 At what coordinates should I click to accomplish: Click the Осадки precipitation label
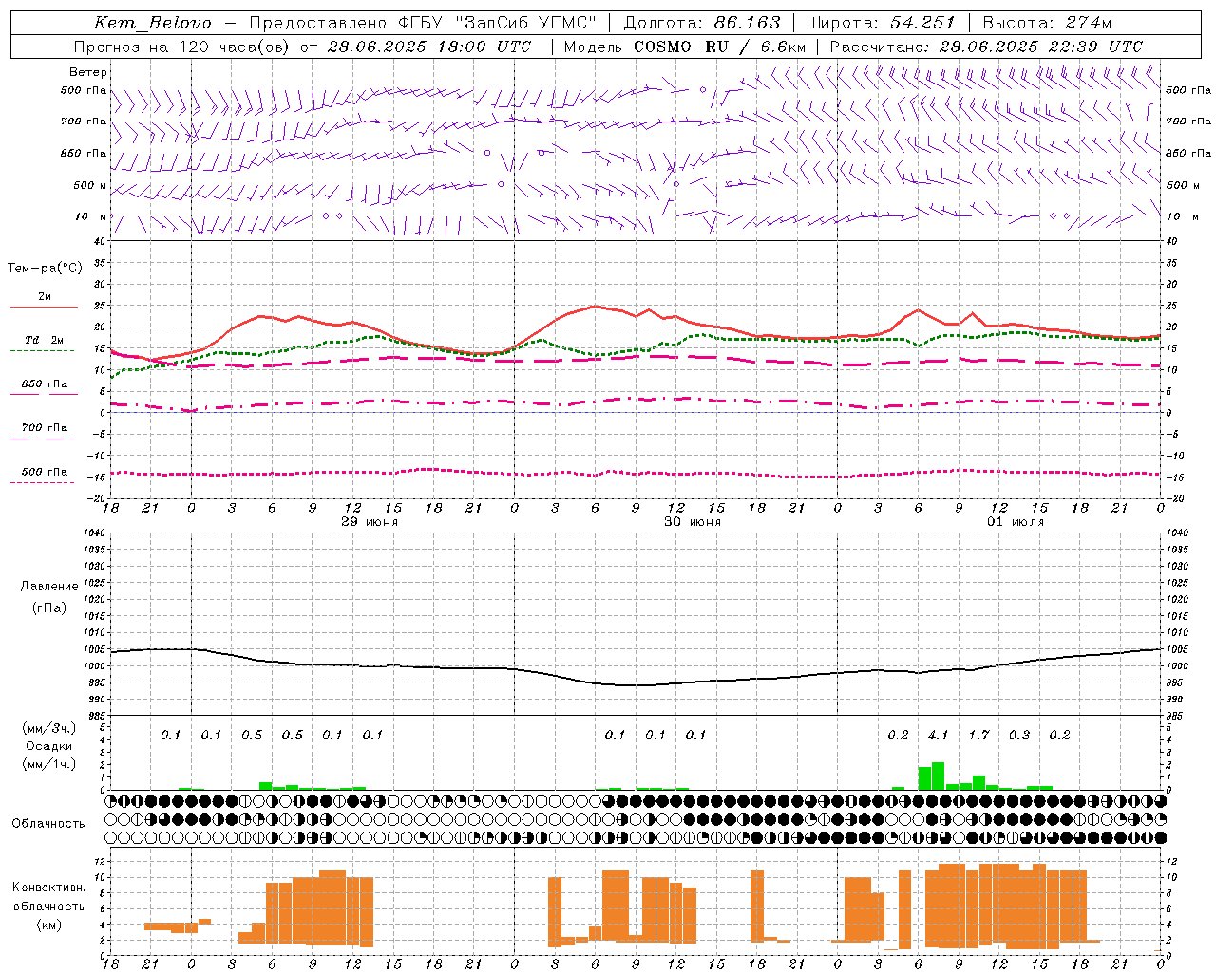49,746
